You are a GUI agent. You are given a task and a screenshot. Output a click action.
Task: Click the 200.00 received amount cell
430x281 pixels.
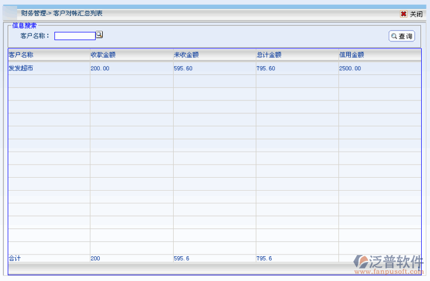click(100, 68)
